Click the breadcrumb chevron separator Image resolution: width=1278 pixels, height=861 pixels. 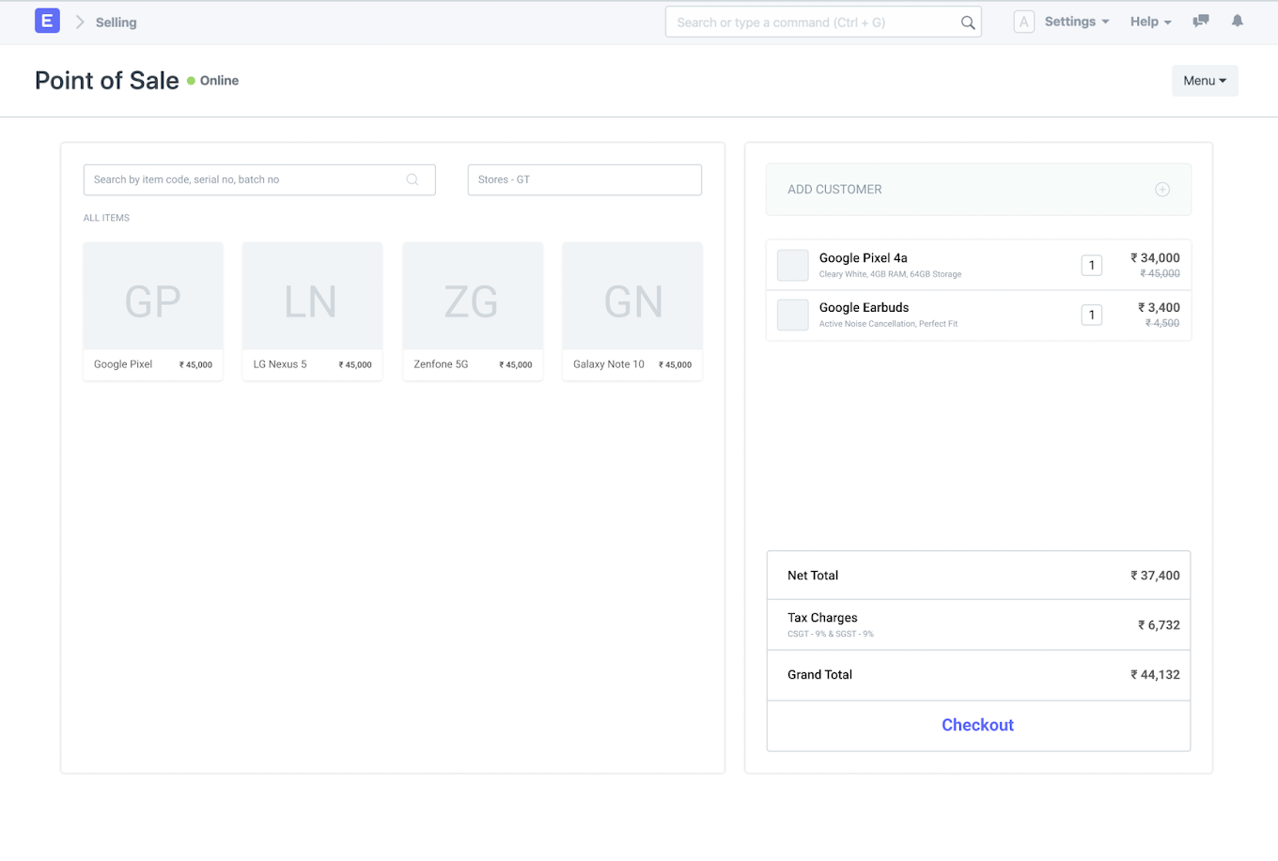tap(80, 22)
